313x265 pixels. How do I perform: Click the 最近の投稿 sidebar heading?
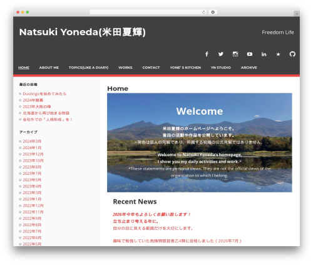[28, 85]
